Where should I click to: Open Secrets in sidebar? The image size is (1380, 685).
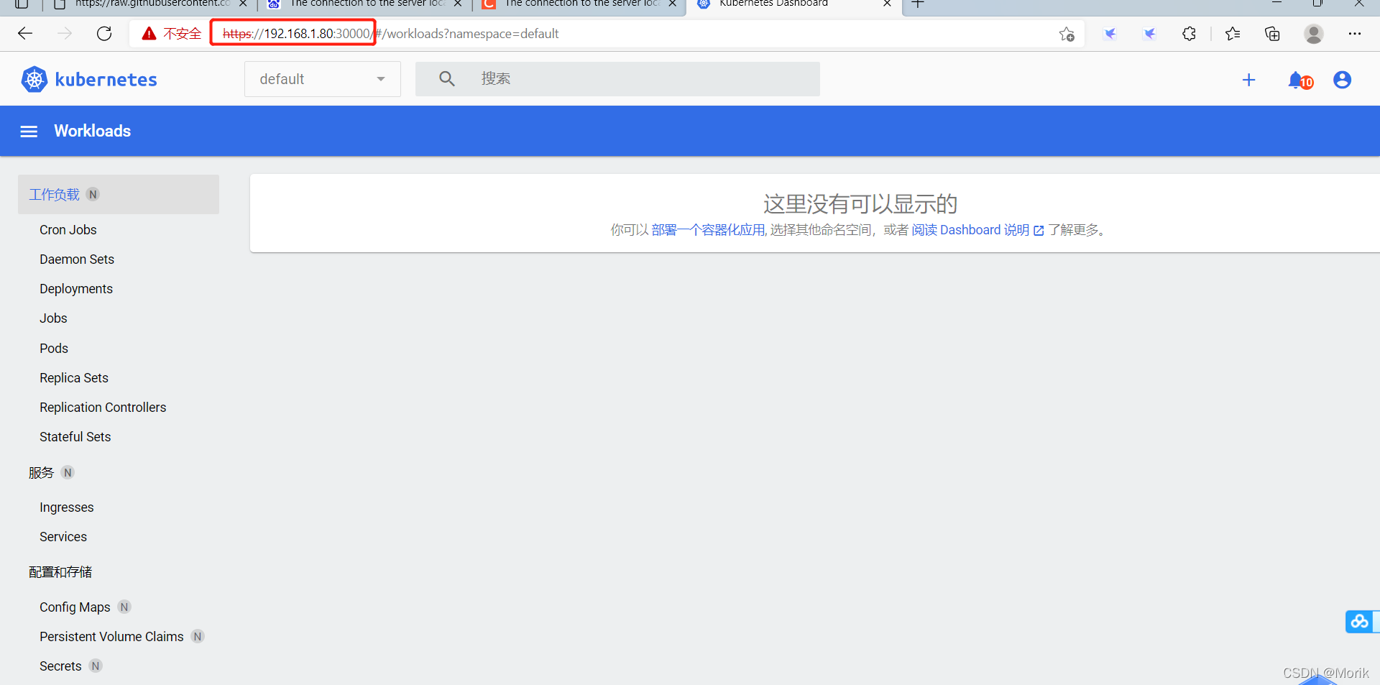pyautogui.click(x=60, y=666)
